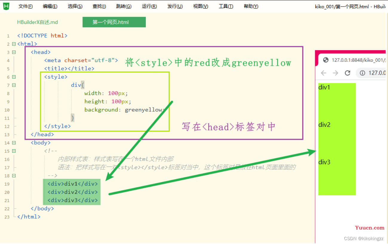Click the charset="utf-8" meta line
This screenshot has width=388, height=244.
click(81, 60)
